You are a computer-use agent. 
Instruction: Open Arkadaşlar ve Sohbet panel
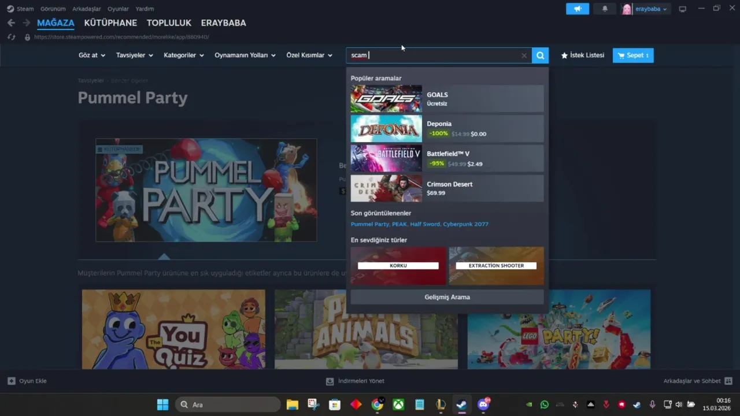[698, 381]
